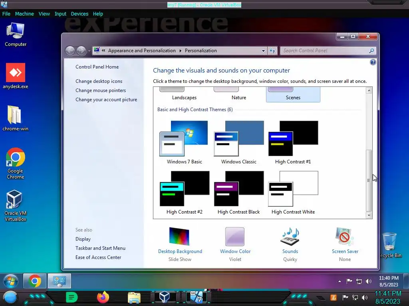Open the Google Chrome desktop shortcut
409x306 pixels.
point(16,163)
